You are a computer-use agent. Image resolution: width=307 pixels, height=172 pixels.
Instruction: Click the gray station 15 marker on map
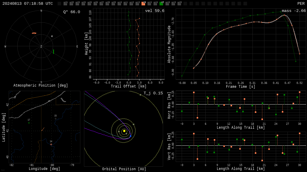coord(55,119)
